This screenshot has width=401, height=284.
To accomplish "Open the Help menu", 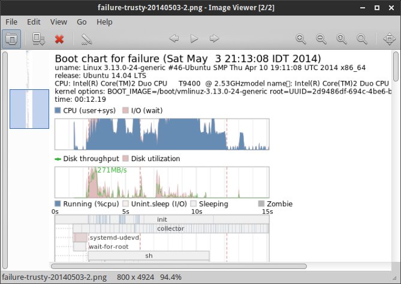I will click(104, 22).
